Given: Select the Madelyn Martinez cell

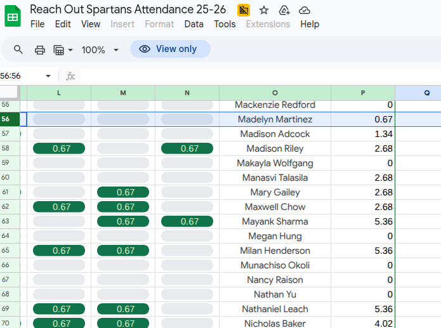Looking at the screenshot, I should pyautogui.click(x=275, y=119).
